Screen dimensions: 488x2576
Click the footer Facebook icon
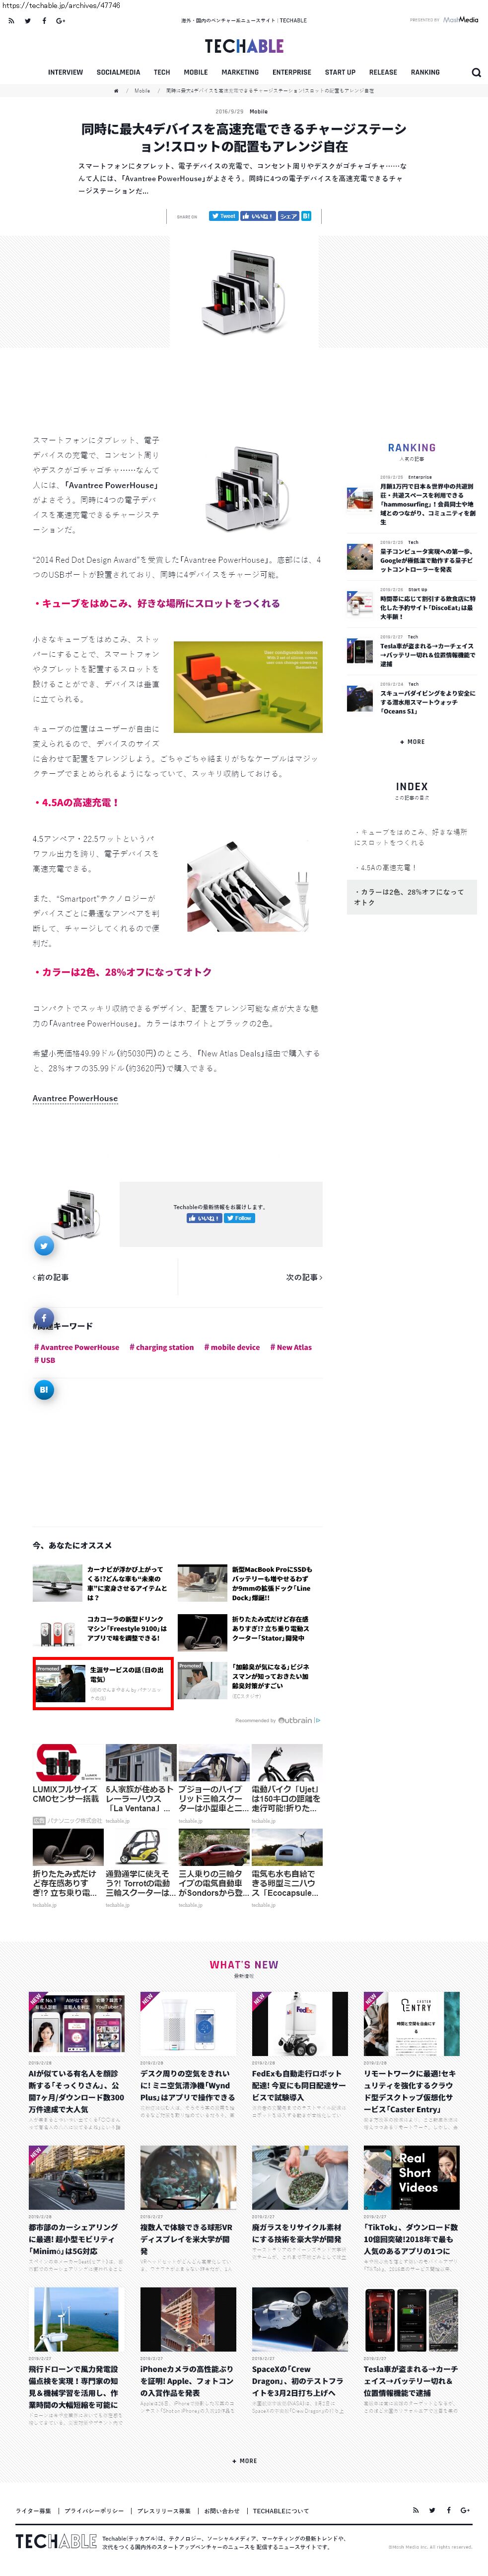(448, 2510)
